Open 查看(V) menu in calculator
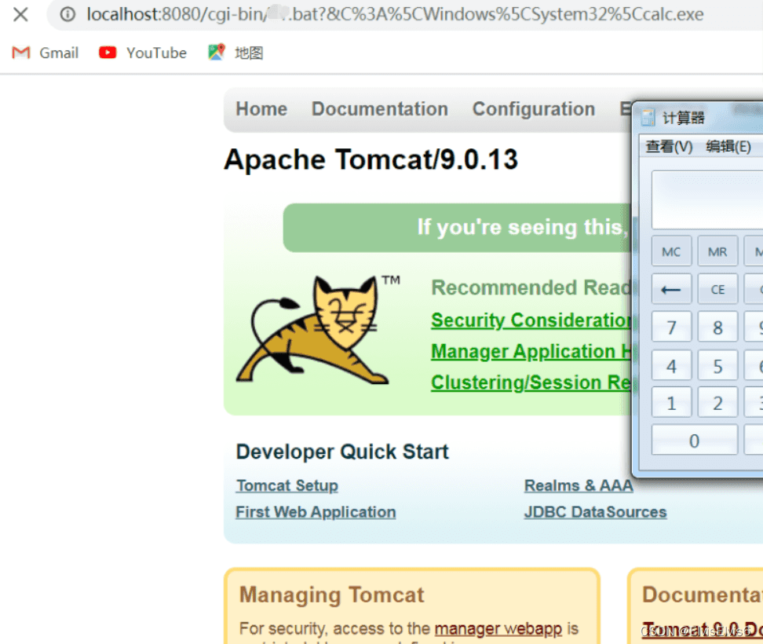The width and height of the screenshot is (763, 644). 669,146
